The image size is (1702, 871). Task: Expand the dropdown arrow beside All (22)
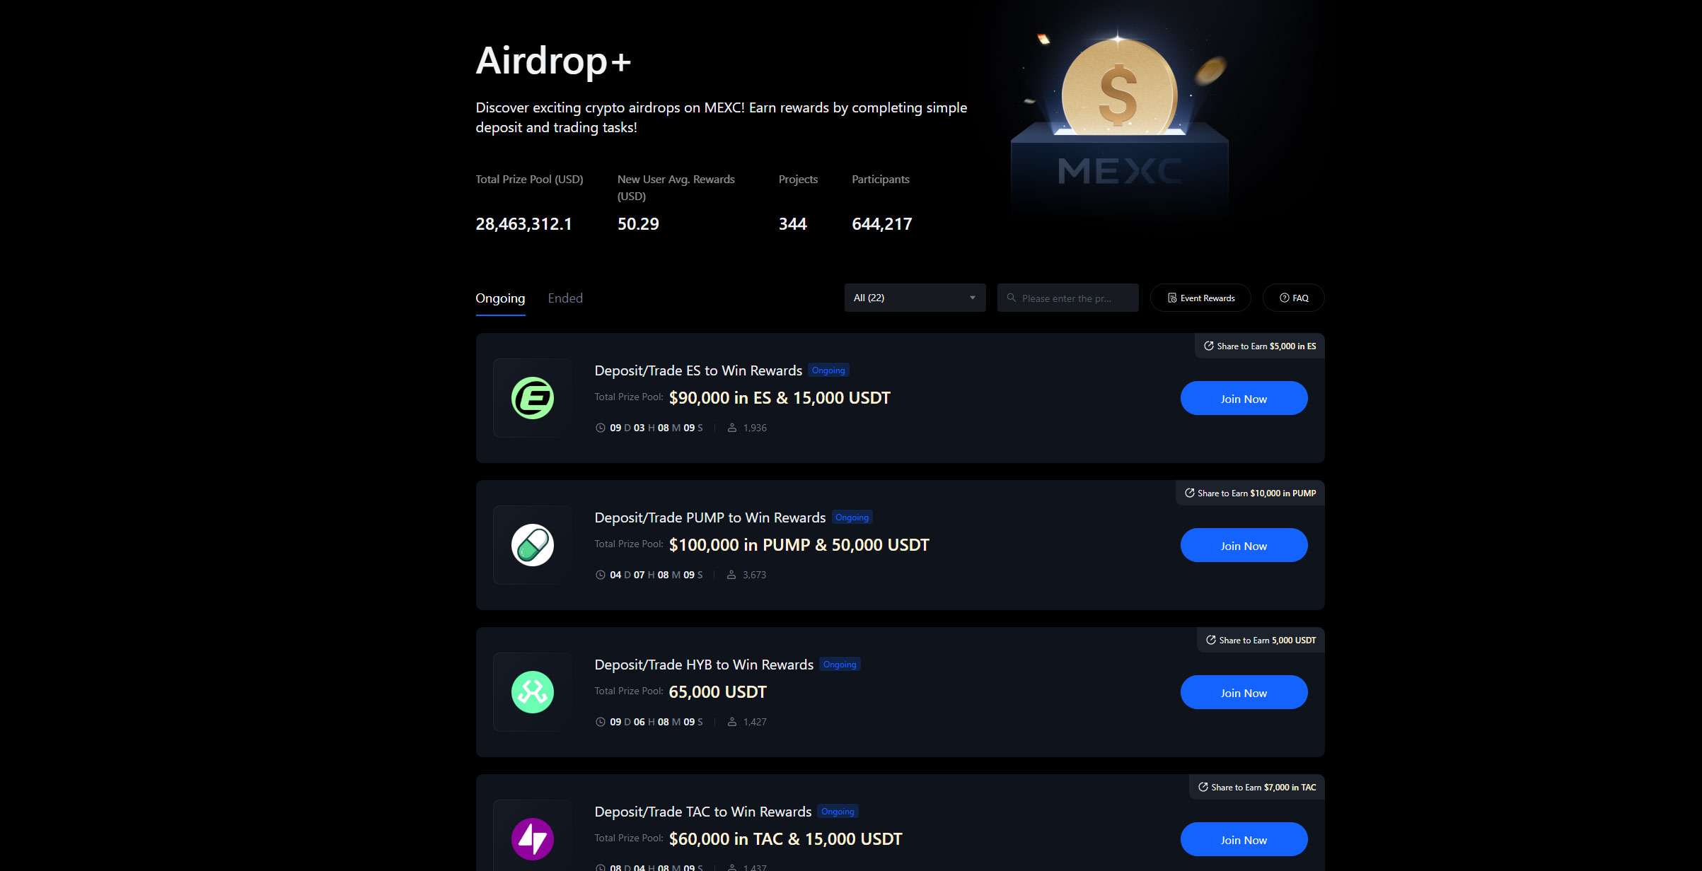(973, 298)
